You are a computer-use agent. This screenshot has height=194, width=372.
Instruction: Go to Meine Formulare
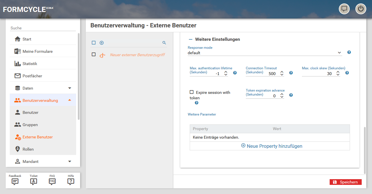point(37,51)
